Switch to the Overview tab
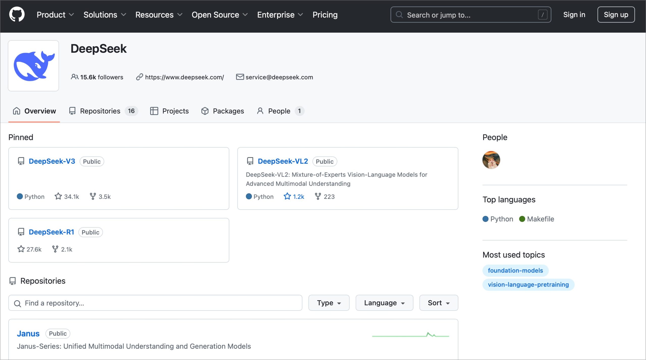The height and width of the screenshot is (360, 646). pos(34,111)
